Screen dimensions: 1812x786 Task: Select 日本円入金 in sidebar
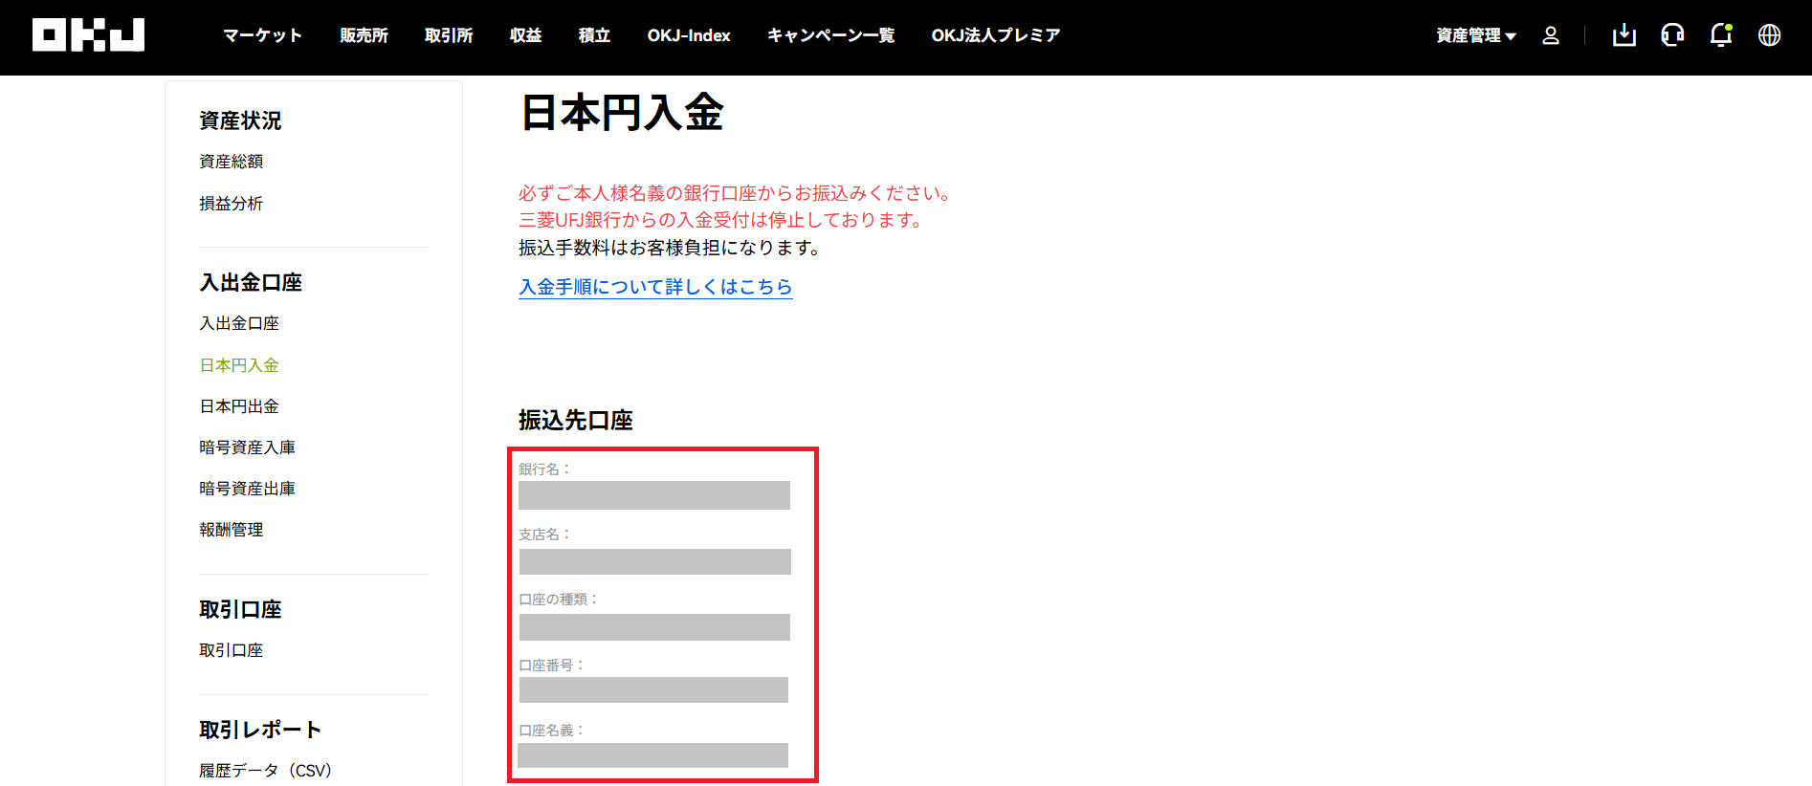coord(239,365)
